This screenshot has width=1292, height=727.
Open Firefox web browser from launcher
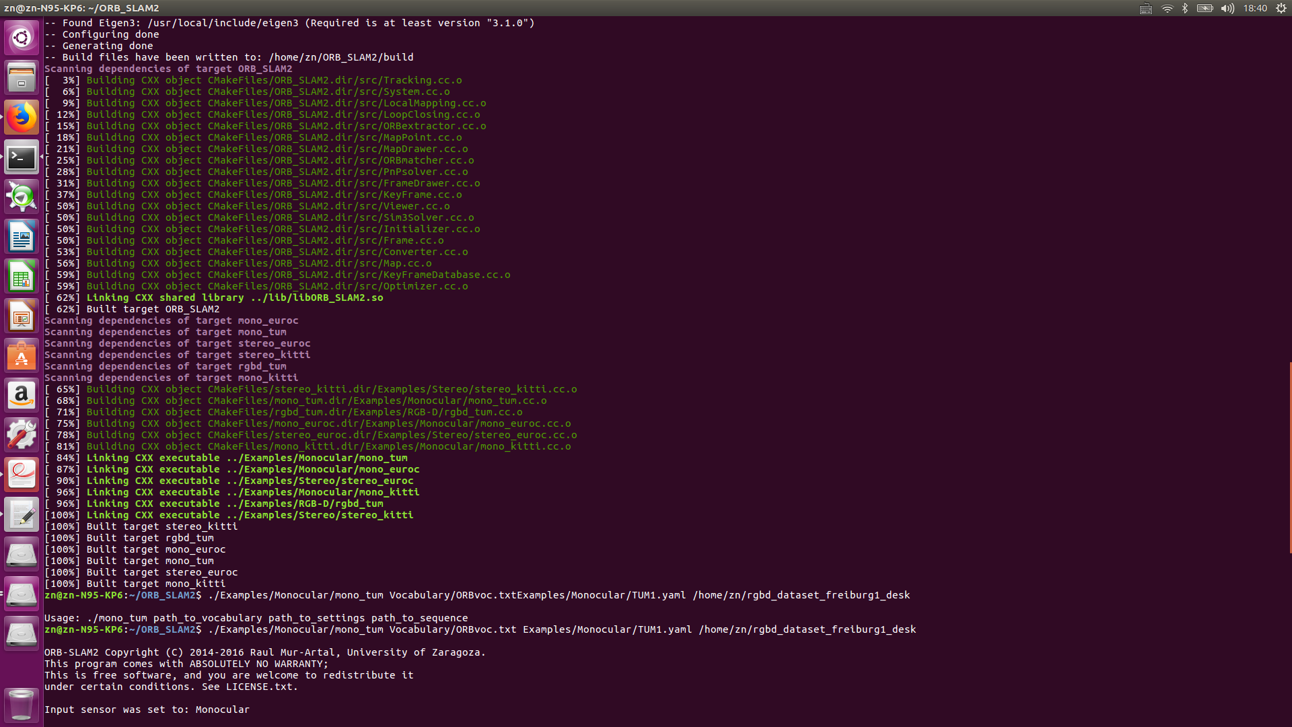(22, 117)
